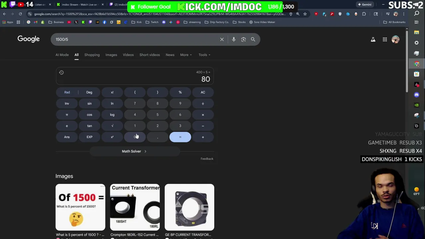
Task: Click the open parenthesis key
Action: click(135, 92)
